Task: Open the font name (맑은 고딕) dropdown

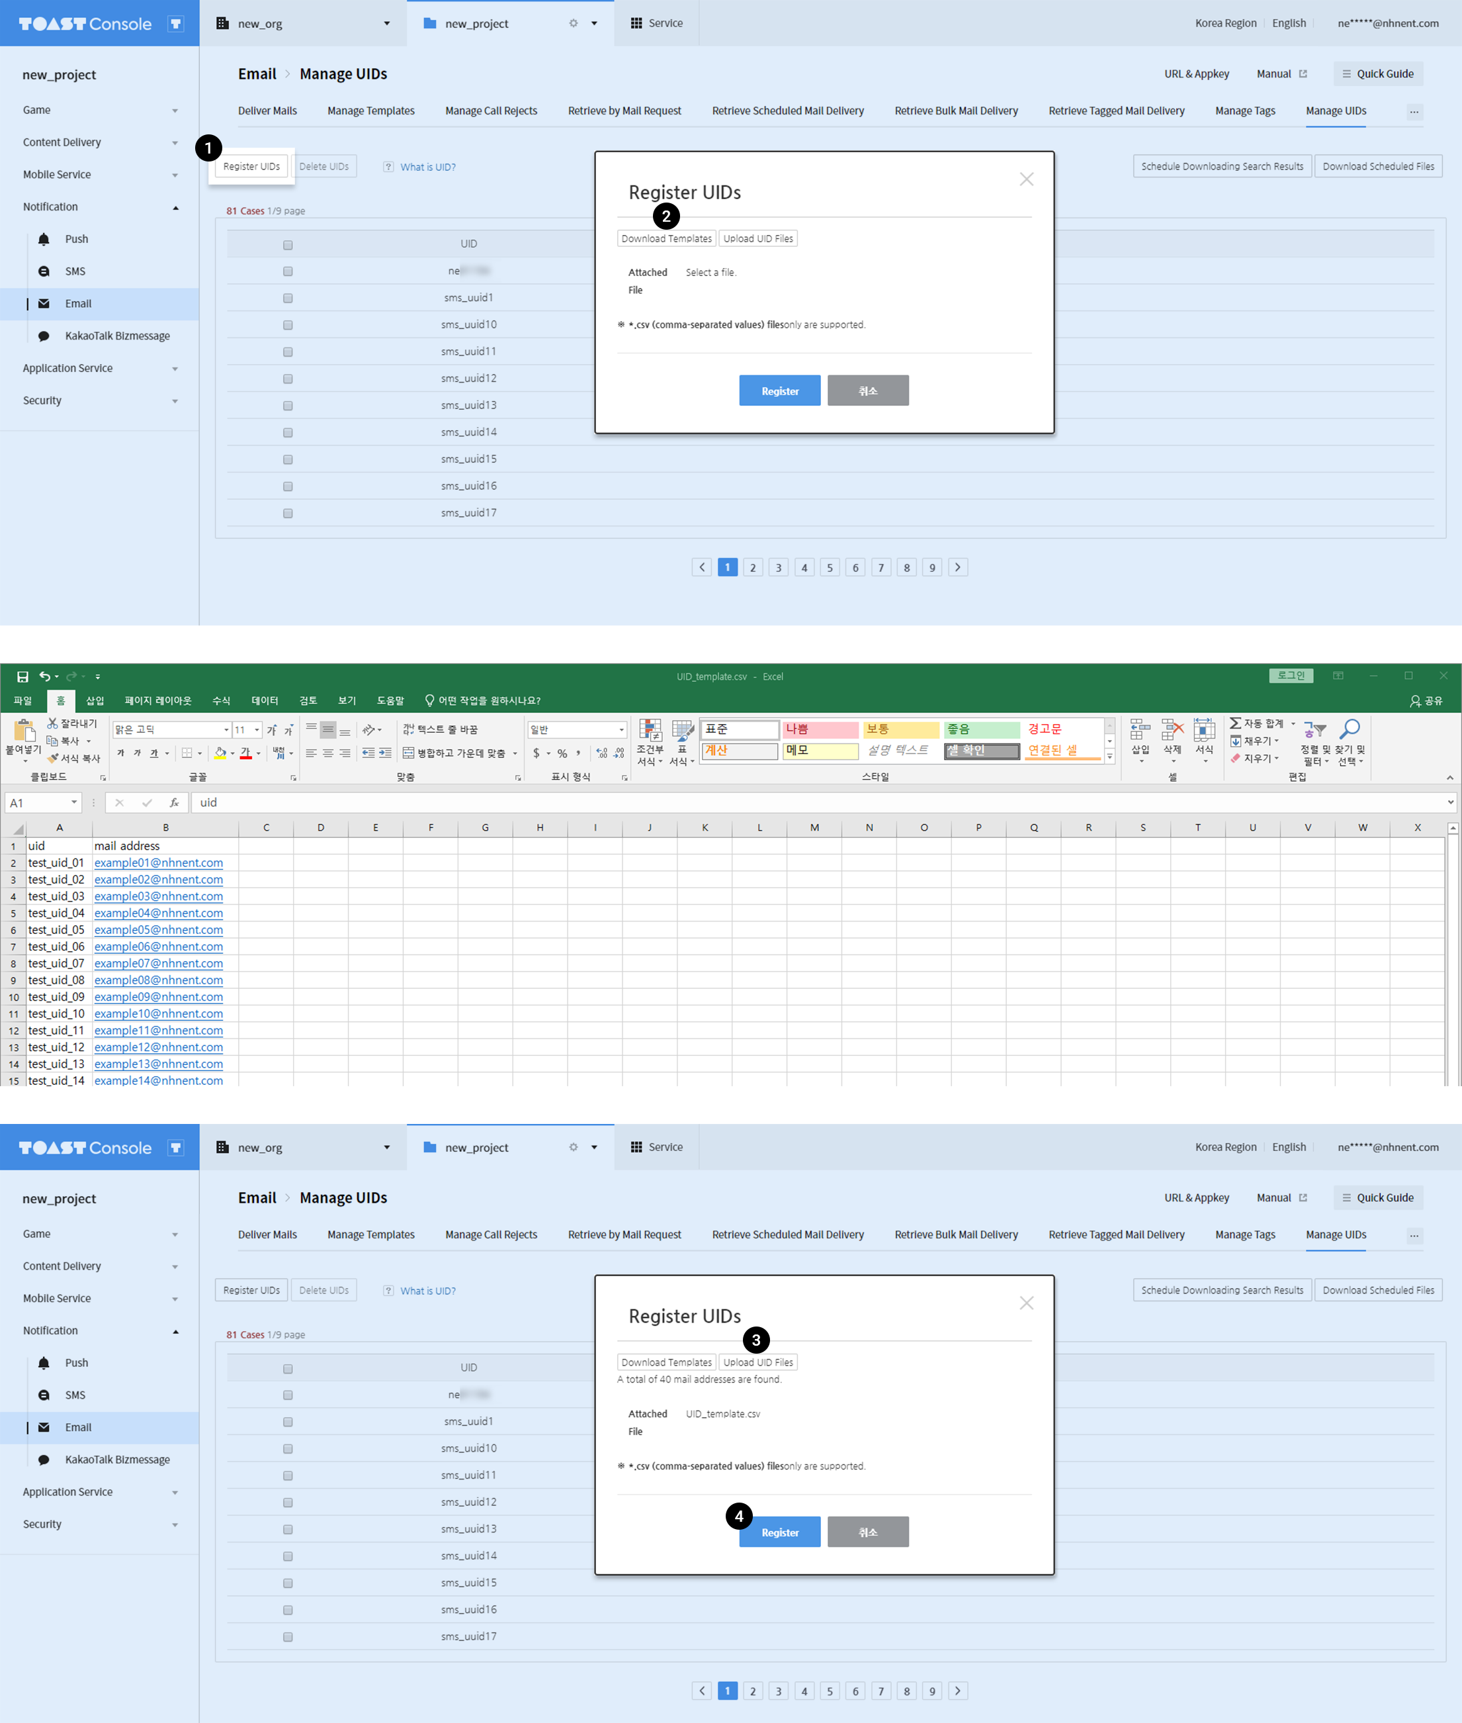Action: click(x=226, y=729)
